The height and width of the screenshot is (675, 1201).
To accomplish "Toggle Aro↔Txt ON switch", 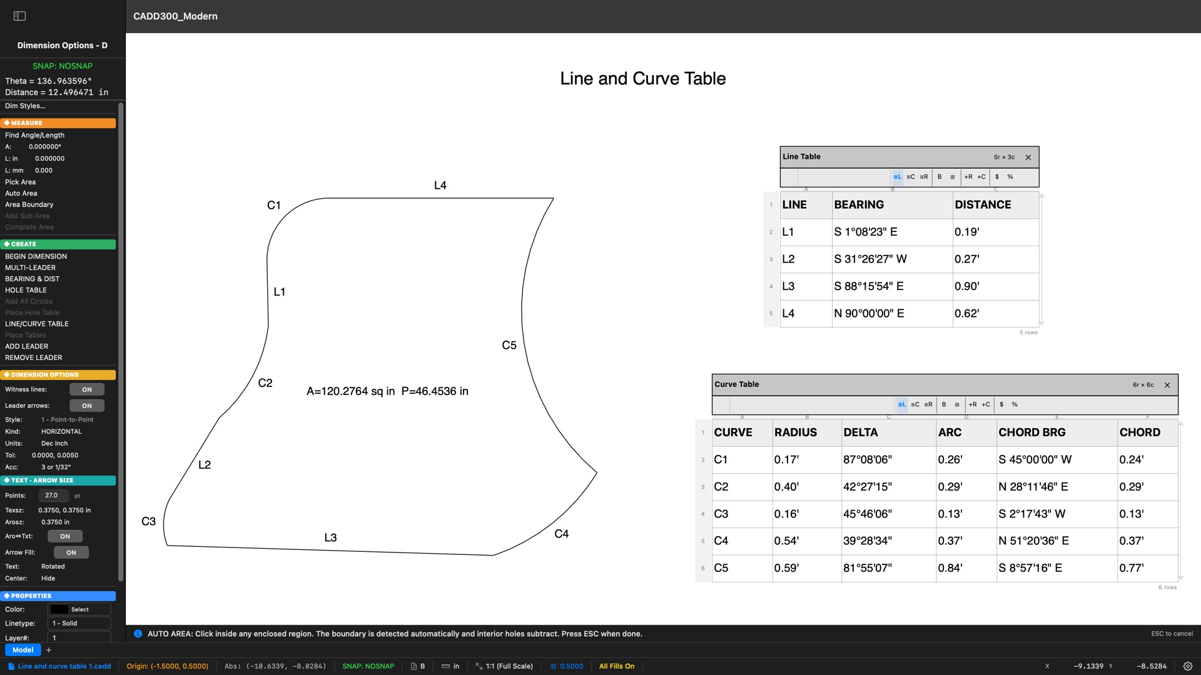I will click(65, 536).
